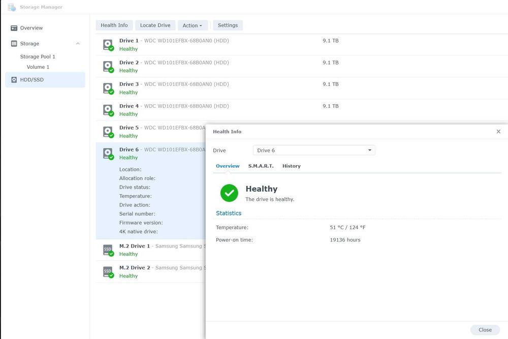Viewport: 508px width, 339px height.
Task: Open the HDD/SSD sidebar entry
Action: tap(45, 80)
